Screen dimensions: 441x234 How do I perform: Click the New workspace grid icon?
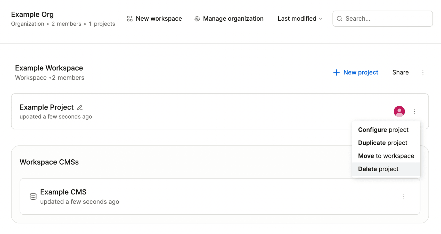pyautogui.click(x=130, y=19)
